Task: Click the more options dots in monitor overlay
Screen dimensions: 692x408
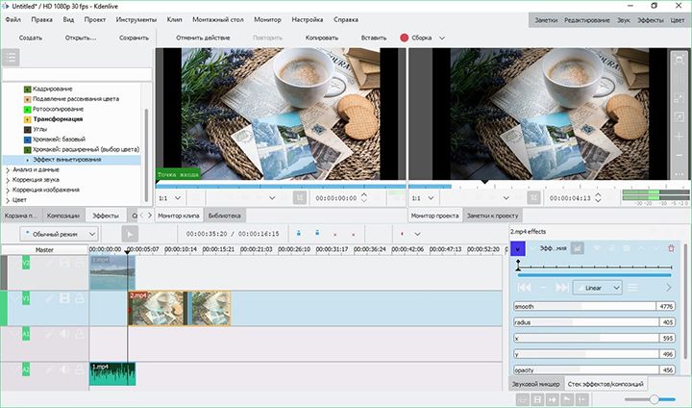Action: pos(680,174)
